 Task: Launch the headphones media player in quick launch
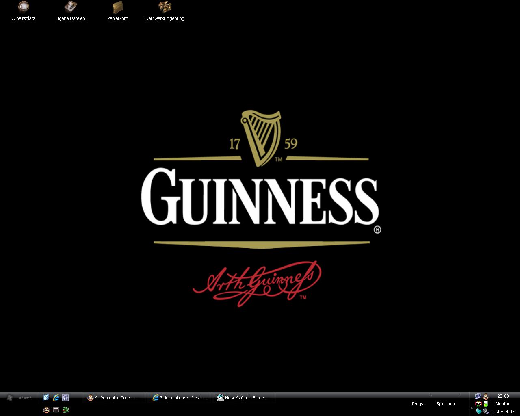point(65,398)
